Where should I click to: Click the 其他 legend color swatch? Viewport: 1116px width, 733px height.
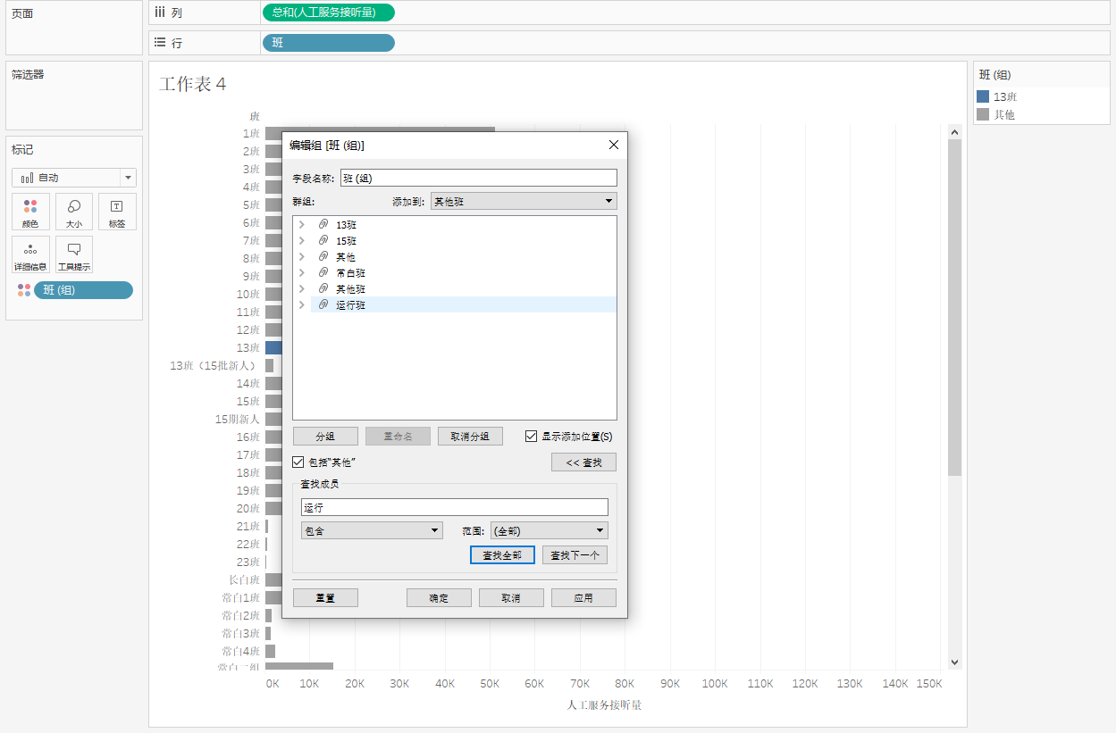coord(983,114)
